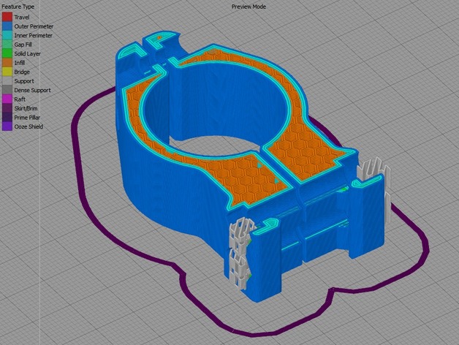
Task: Click the 'Skirt/Brim' legend label
Action: [x=26, y=108]
